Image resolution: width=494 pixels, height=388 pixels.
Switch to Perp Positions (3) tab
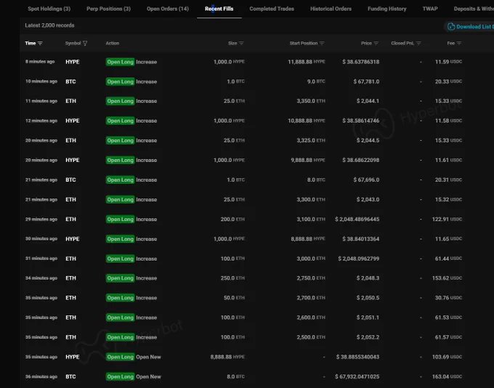click(108, 9)
